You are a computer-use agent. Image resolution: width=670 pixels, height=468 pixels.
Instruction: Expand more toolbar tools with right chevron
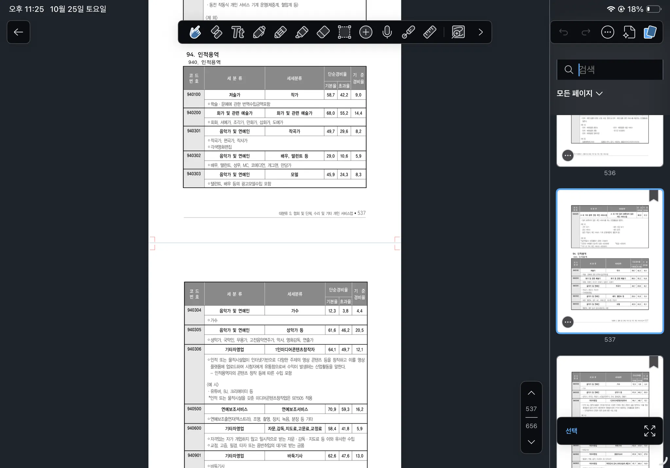480,32
